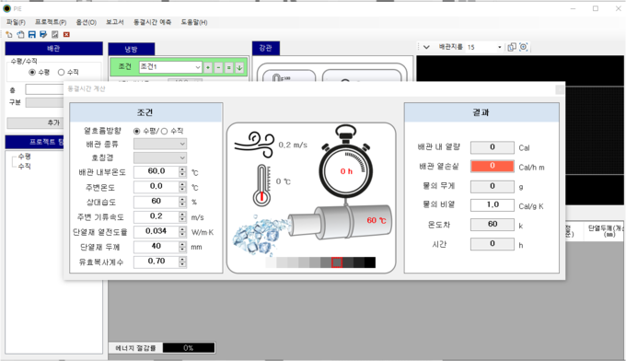Select the 수평 radio in 열흐름방향
Screen dimensions: 626x361
pyautogui.click(x=137, y=131)
